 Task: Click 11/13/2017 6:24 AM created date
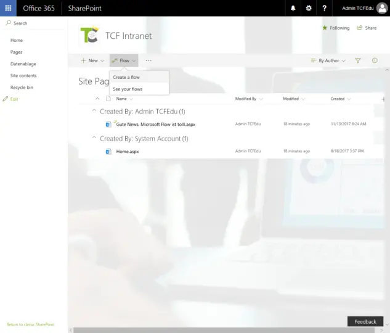[x=349, y=124]
